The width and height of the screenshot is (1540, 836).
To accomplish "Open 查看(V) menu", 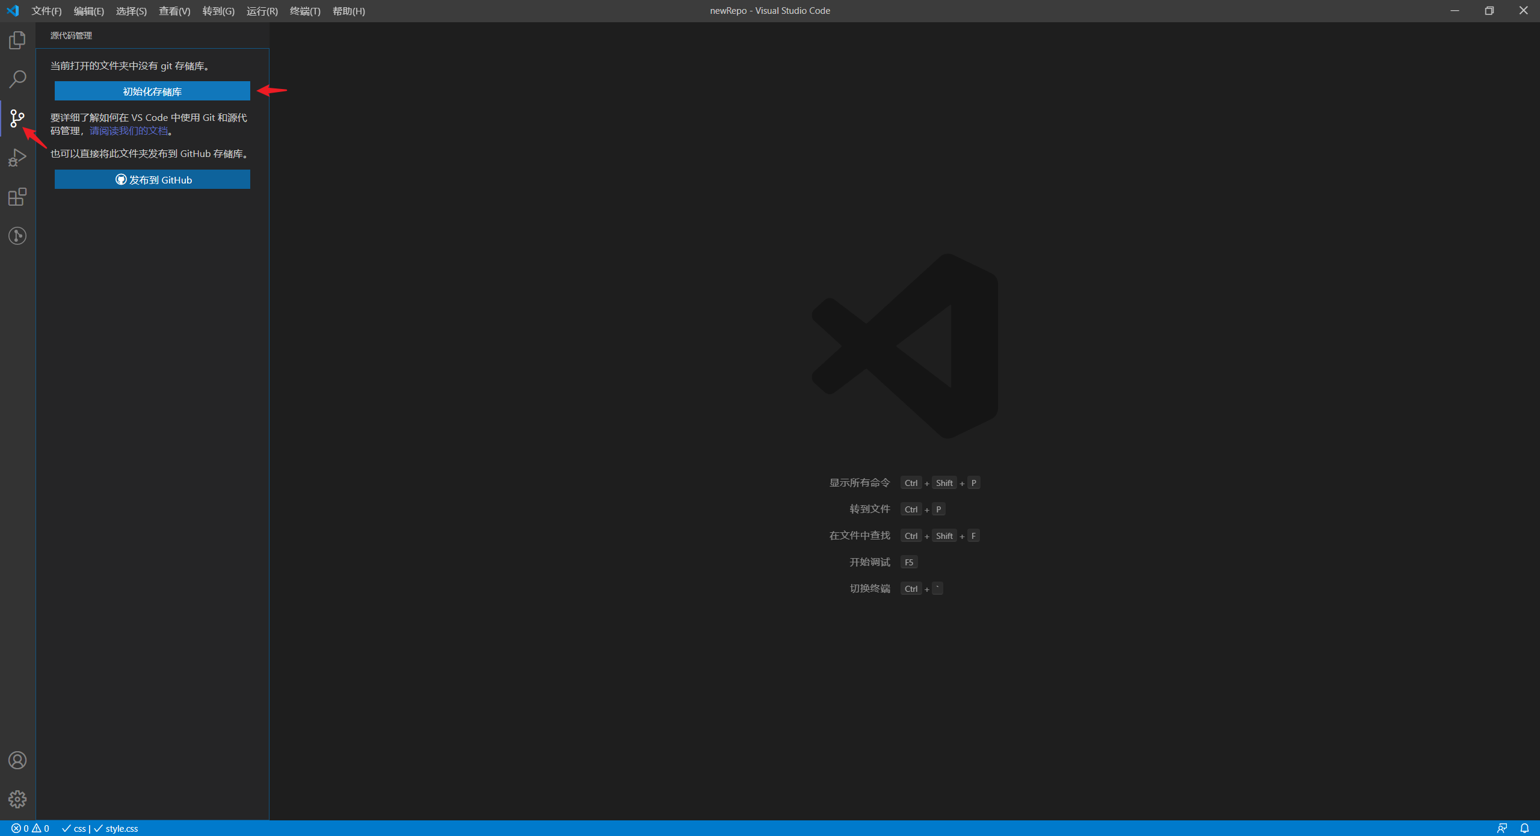I will [174, 11].
